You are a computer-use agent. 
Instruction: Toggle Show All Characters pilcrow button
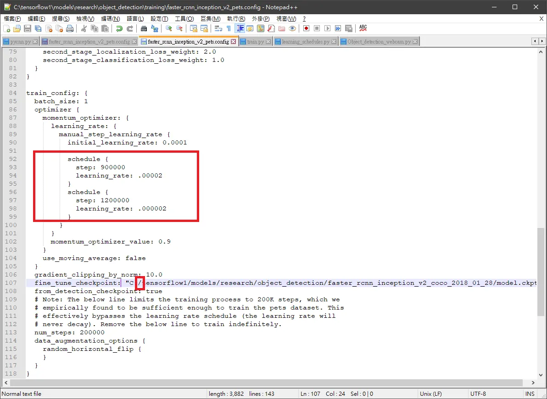(x=229, y=28)
